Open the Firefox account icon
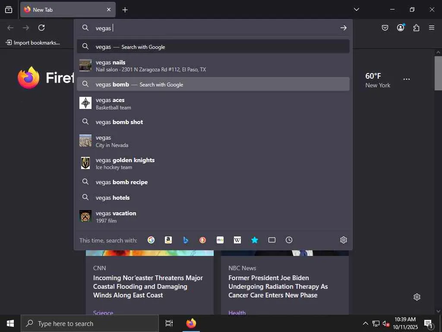The height and width of the screenshot is (332, 442). [401, 27]
